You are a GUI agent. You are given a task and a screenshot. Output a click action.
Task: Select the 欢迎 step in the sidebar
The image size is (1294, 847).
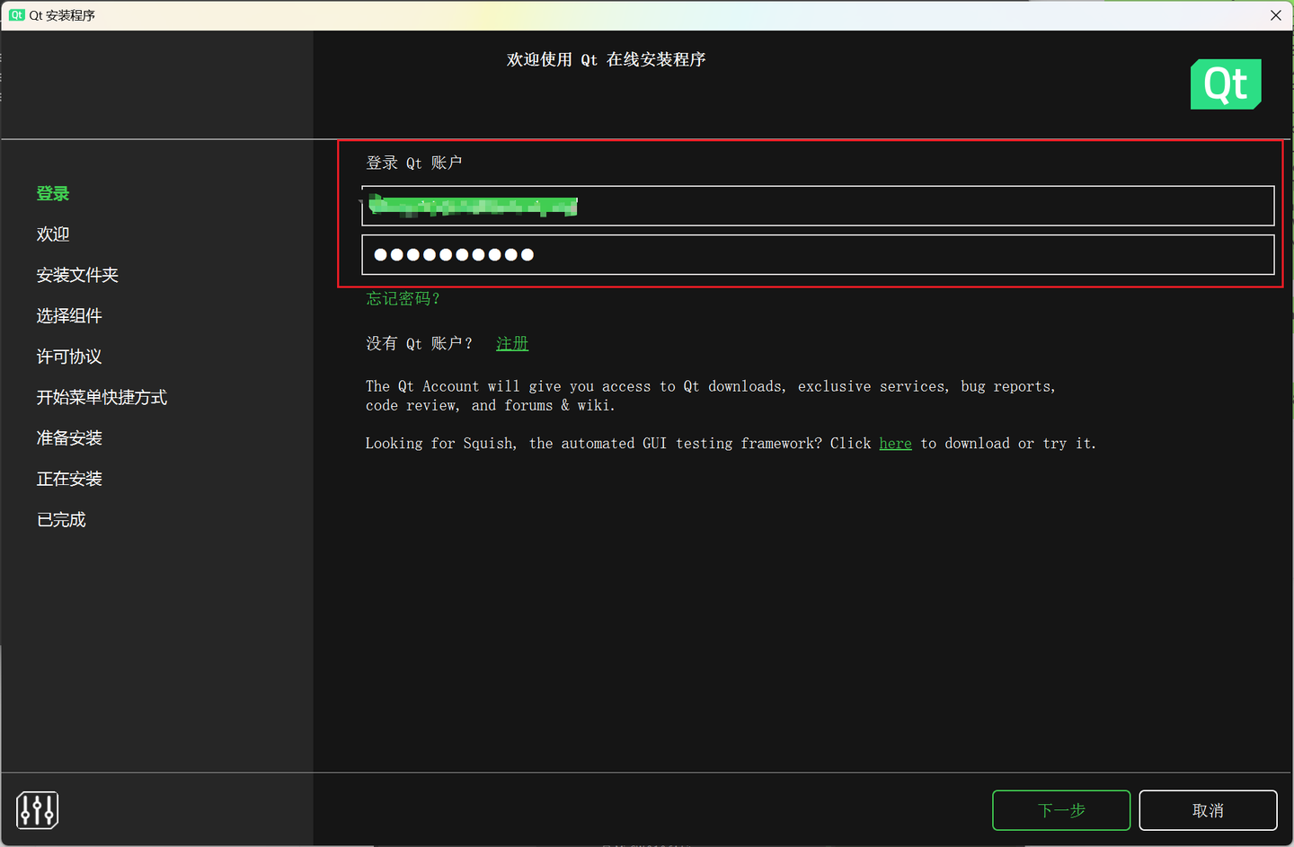click(52, 234)
